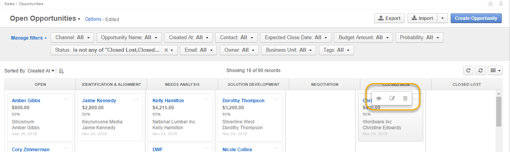
Task: Click the refresh grid icon
Action: (468, 71)
